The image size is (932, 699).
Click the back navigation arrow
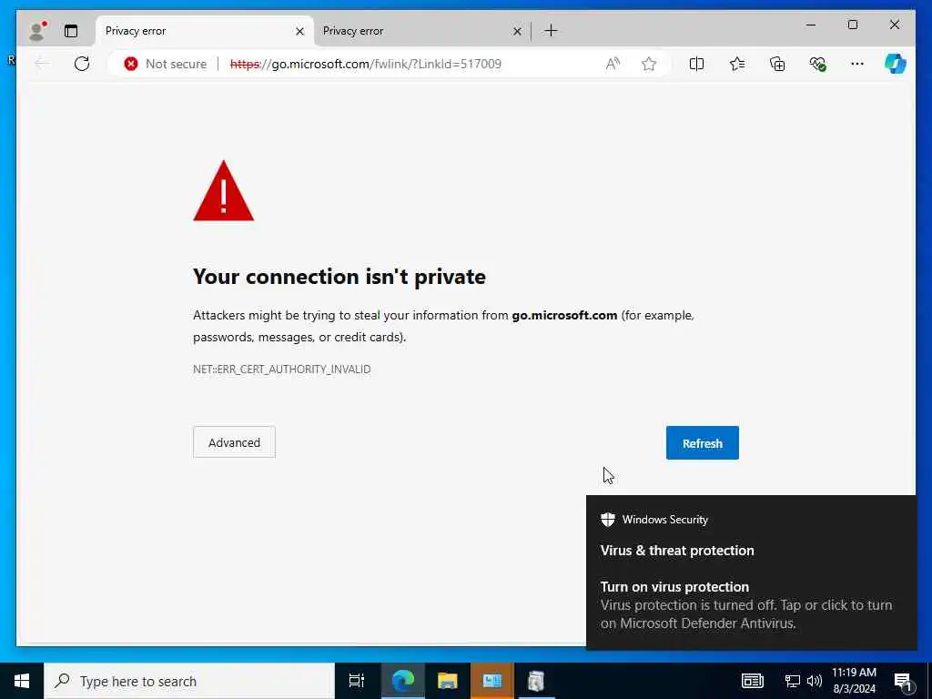coord(42,64)
